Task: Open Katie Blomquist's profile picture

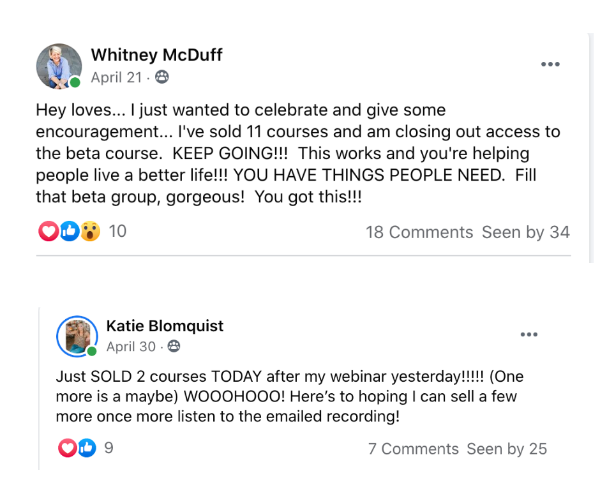Action: (77, 336)
